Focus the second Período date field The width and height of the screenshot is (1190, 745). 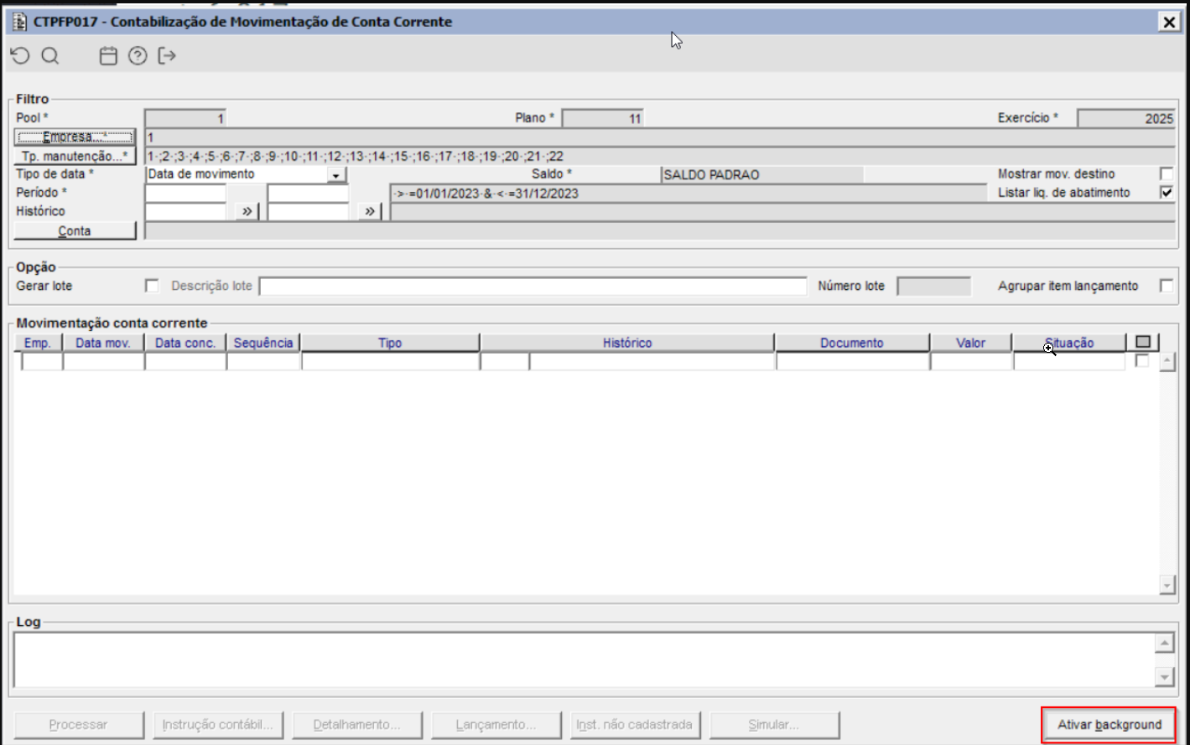tap(309, 193)
